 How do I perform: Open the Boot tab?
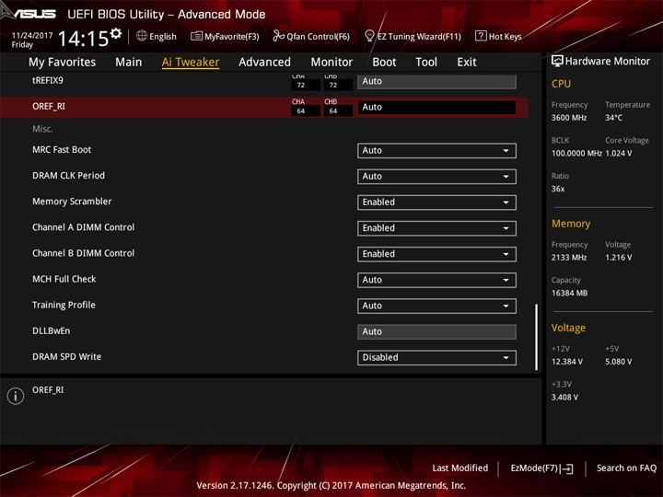pos(384,63)
